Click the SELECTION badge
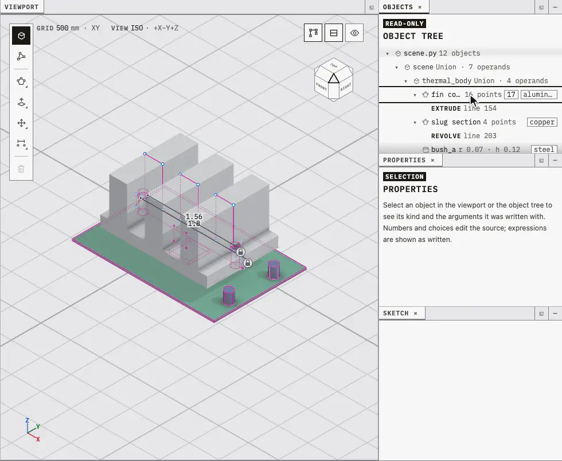 tap(404, 177)
